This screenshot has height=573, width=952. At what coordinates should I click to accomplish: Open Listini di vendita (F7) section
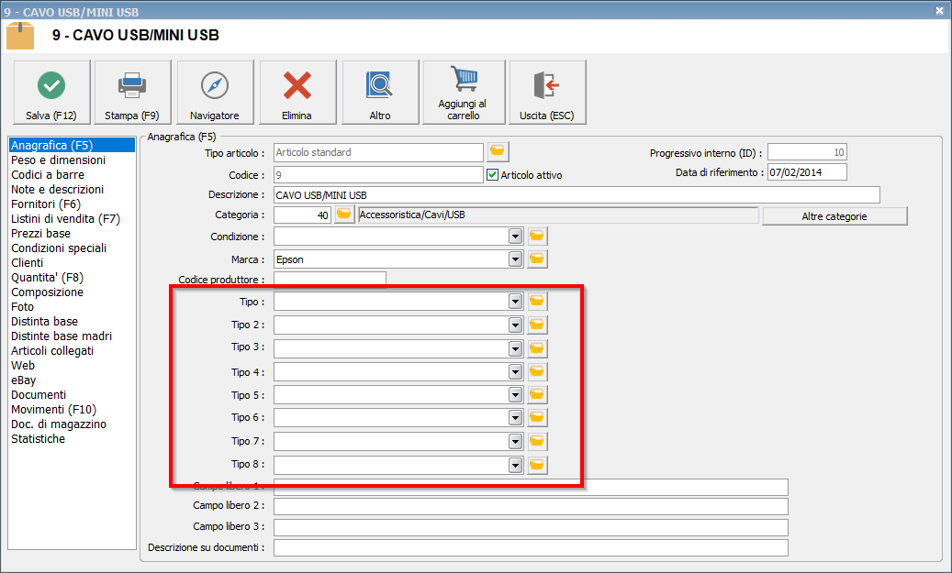point(65,219)
